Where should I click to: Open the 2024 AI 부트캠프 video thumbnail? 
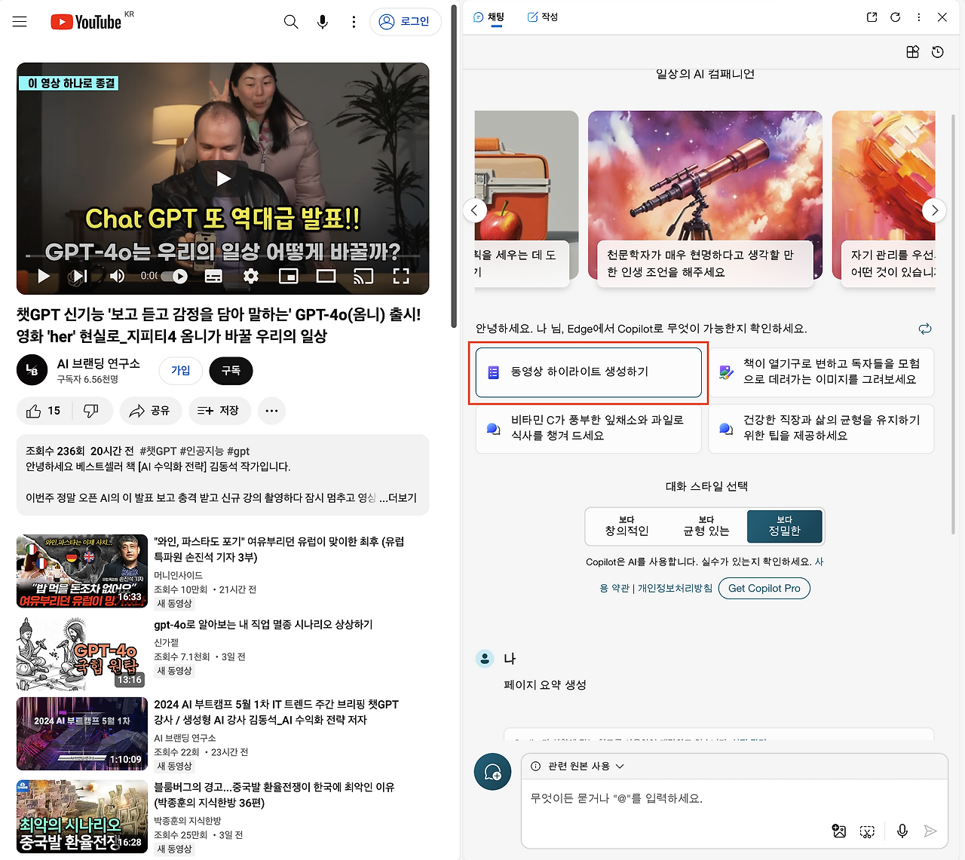pos(82,733)
